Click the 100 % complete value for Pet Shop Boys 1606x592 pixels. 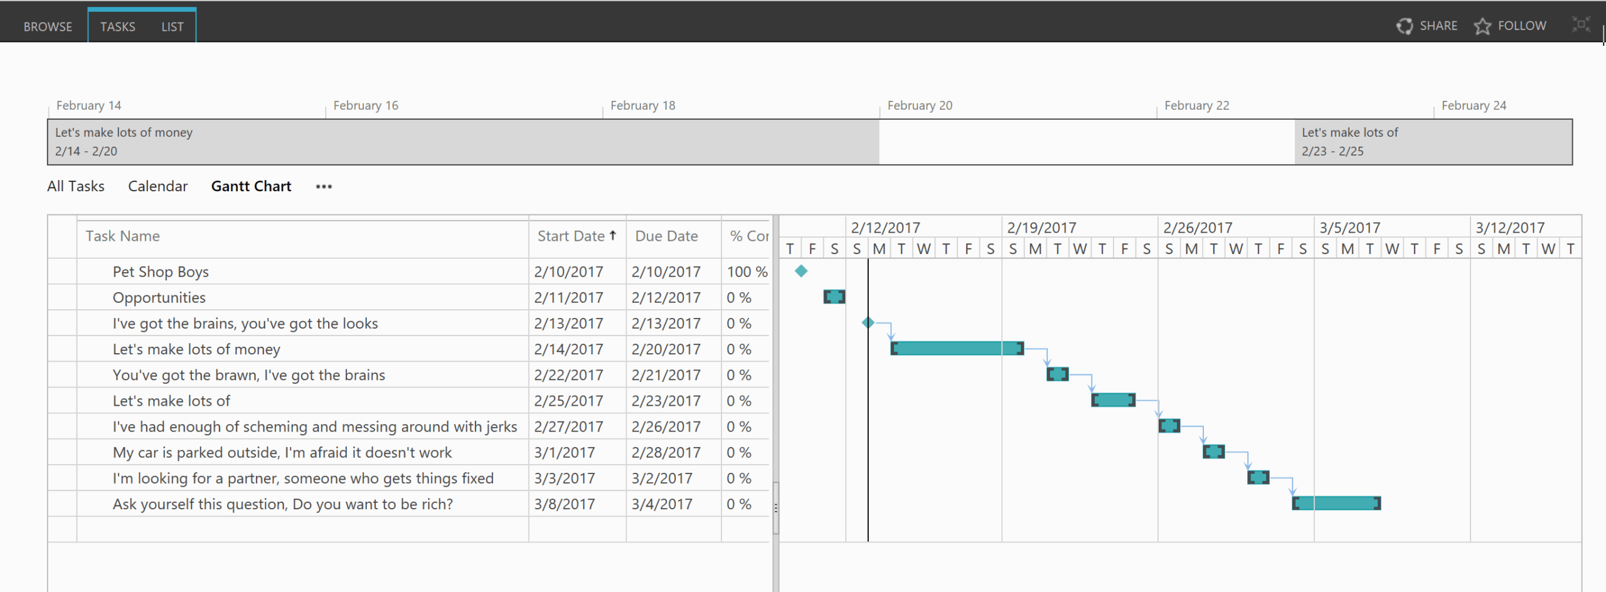point(747,271)
